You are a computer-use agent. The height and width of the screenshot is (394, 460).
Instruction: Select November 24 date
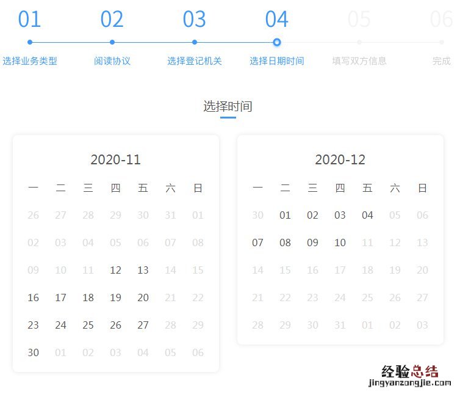click(61, 325)
